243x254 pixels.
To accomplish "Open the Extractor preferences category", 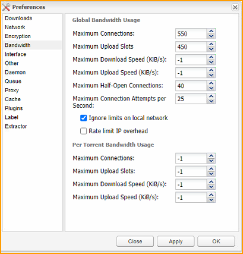I will coord(32,126).
